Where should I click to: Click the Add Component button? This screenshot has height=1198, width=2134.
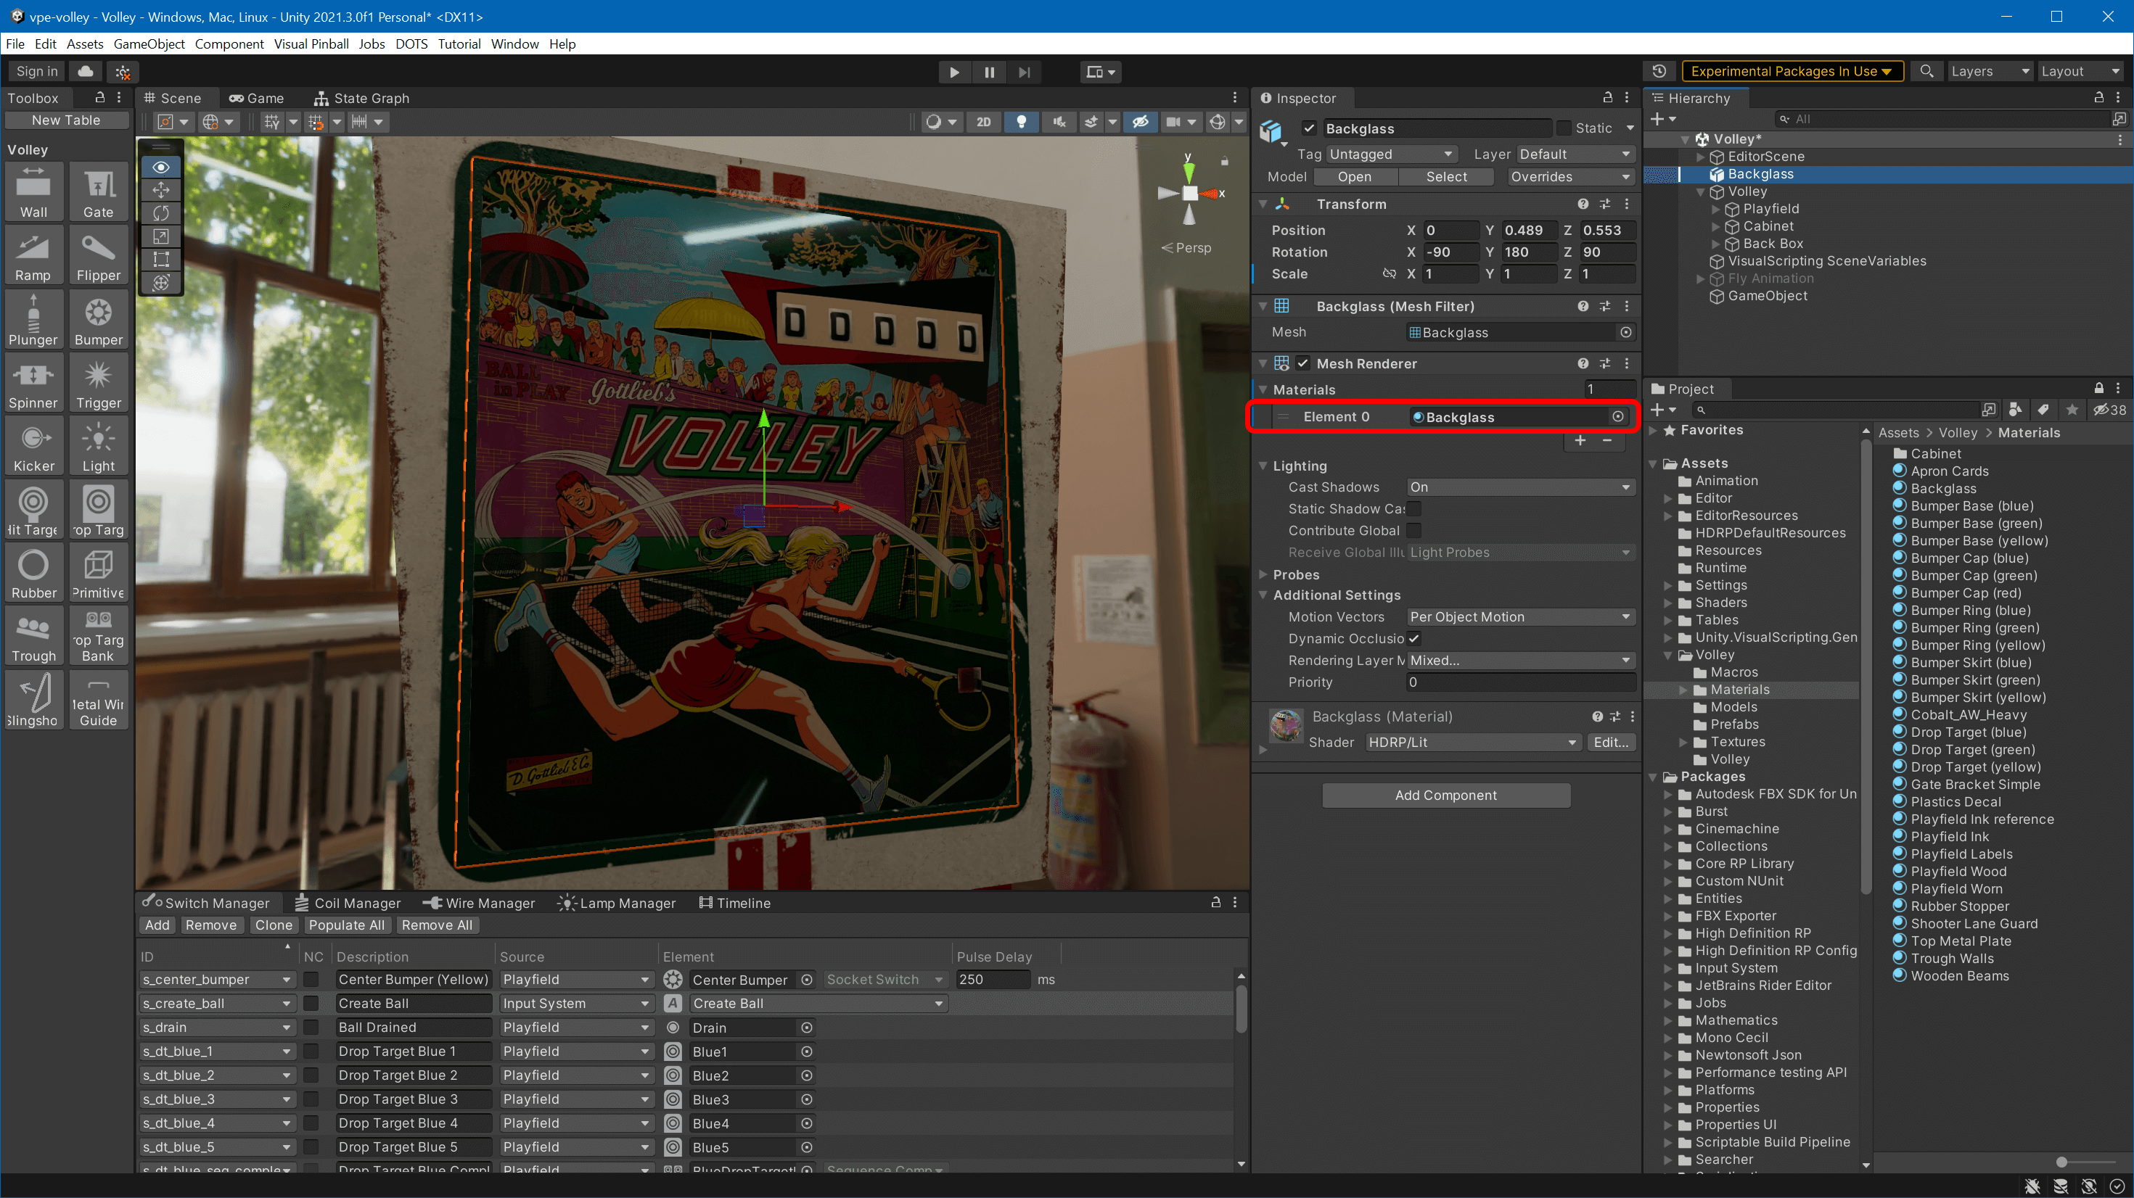pyautogui.click(x=1445, y=795)
